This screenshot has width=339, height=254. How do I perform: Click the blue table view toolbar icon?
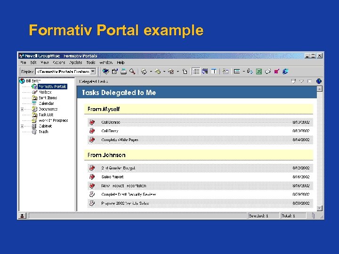237,71
